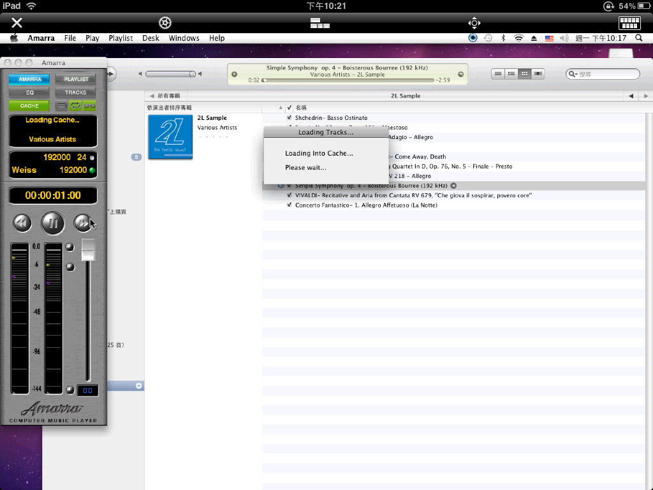The height and width of the screenshot is (490, 653).
Task: Open the Amarra application menu
Action: tap(41, 38)
